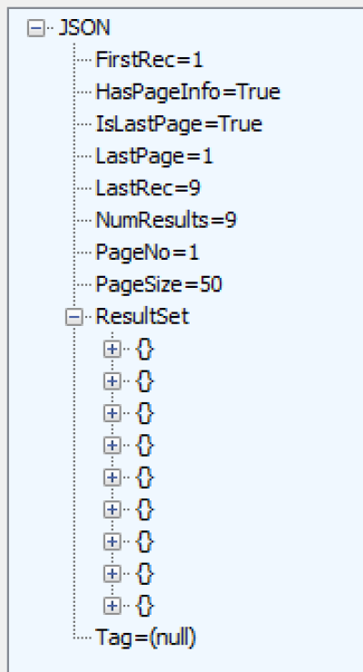Select the ResultSet label
Image resolution: width=363 pixels, height=672 pixels.
[x=142, y=317]
